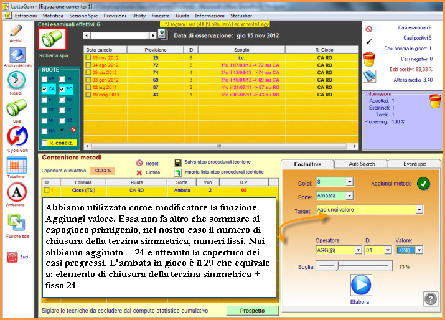This screenshot has width=445, height=320.
Task: Click the Richiama spia flashlight icon
Action: click(x=52, y=39)
